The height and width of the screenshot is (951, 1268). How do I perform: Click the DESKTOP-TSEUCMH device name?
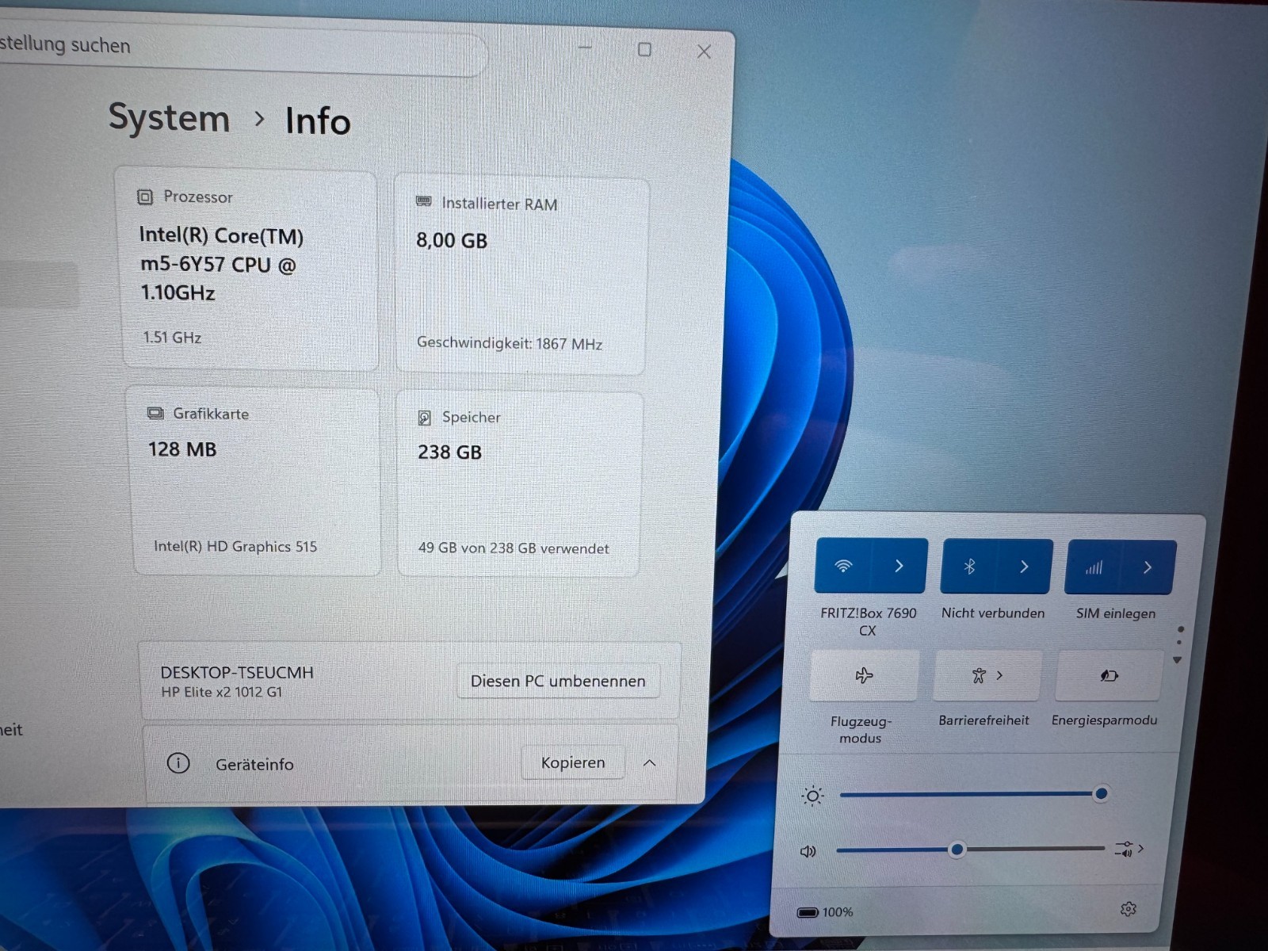237,672
